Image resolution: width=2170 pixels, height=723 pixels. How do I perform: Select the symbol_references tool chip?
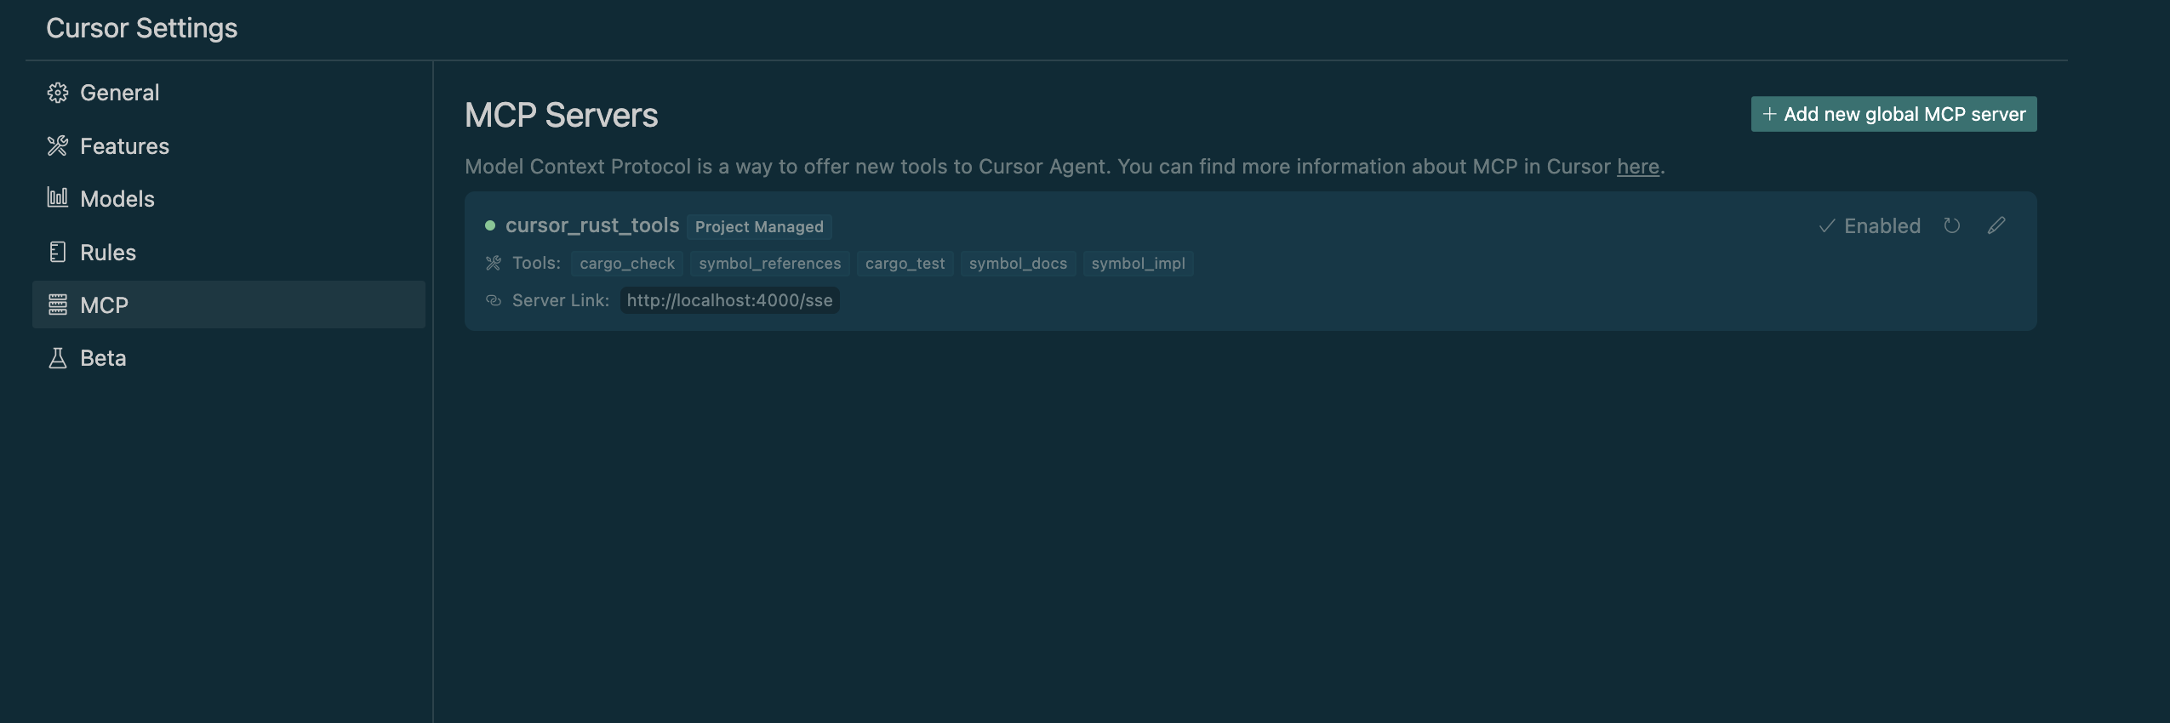click(x=769, y=264)
